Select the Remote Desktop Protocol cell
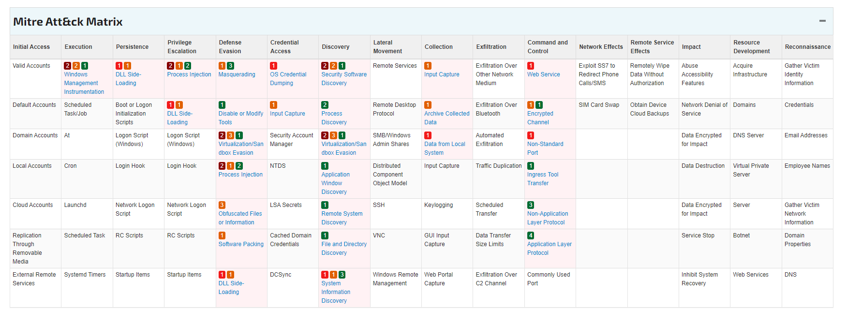Screen dimensions: 847x324 coord(396,114)
